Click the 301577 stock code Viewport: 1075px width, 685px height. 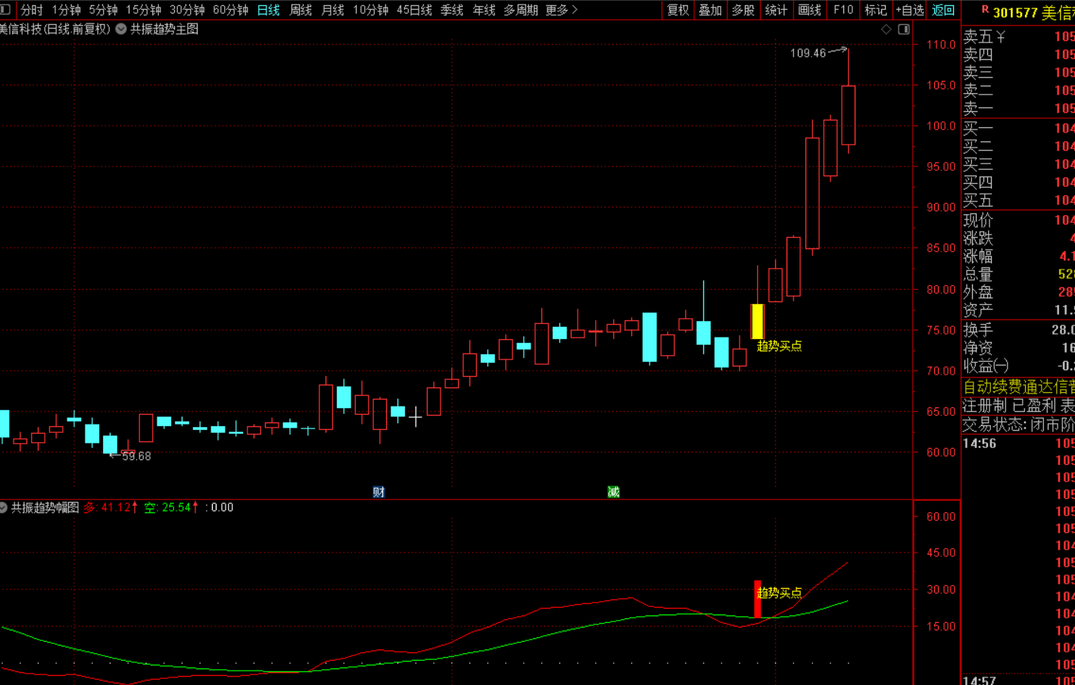(x=1015, y=13)
